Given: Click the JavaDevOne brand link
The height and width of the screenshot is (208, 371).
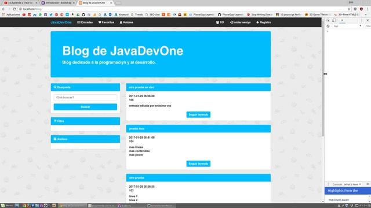Looking at the screenshot, I should pyautogui.click(x=61, y=23).
